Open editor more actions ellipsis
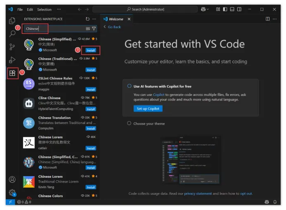Image resolution: width=286 pixels, height=210 pixels. (x=274, y=19)
